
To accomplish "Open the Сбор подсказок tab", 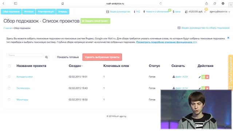I will pos(11,12).
